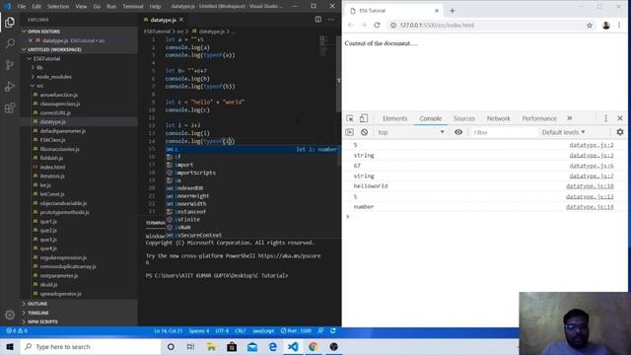Click JavaScript language mode in status bar
This screenshot has height=355, width=631.
pyautogui.click(x=263, y=331)
